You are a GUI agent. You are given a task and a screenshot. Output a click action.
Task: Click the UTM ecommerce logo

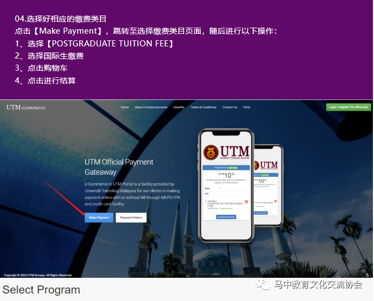(x=26, y=108)
